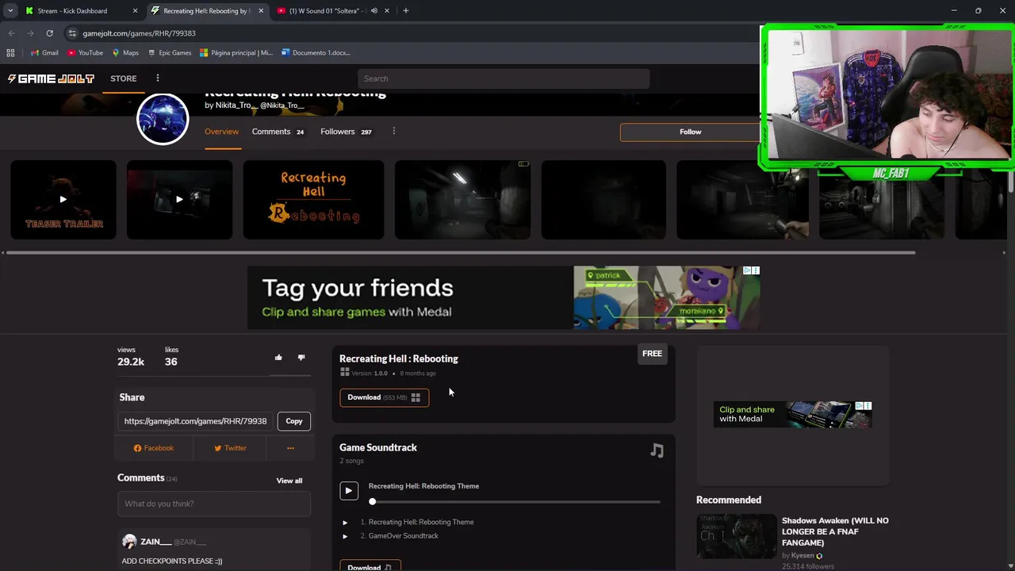This screenshot has height=571, width=1015.
Task: Click the thumbs-down dislike icon
Action: (301, 358)
